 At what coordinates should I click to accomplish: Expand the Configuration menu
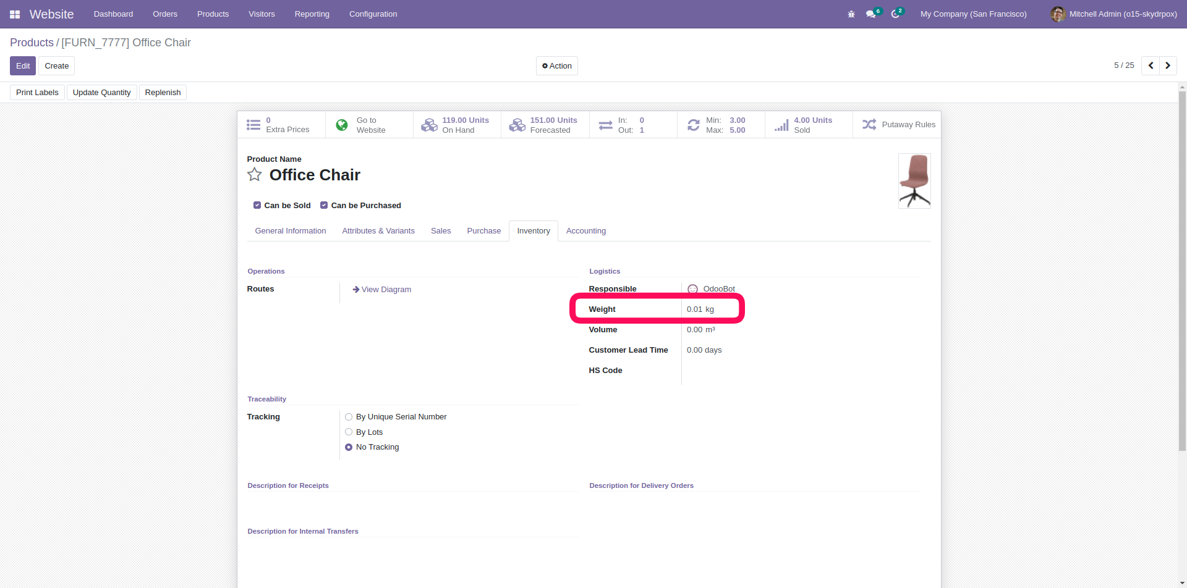point(373,14)
